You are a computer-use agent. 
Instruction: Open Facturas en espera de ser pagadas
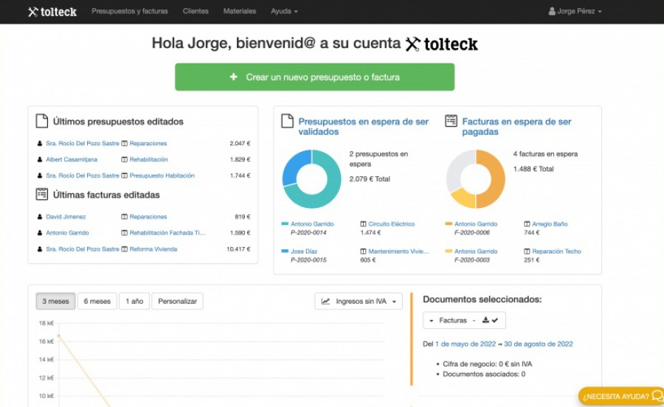(516, 127)
